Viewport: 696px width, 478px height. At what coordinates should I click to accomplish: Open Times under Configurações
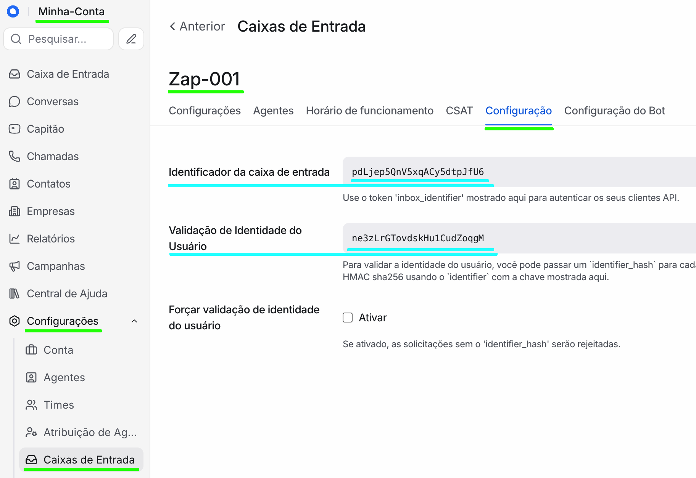point(58,405)
